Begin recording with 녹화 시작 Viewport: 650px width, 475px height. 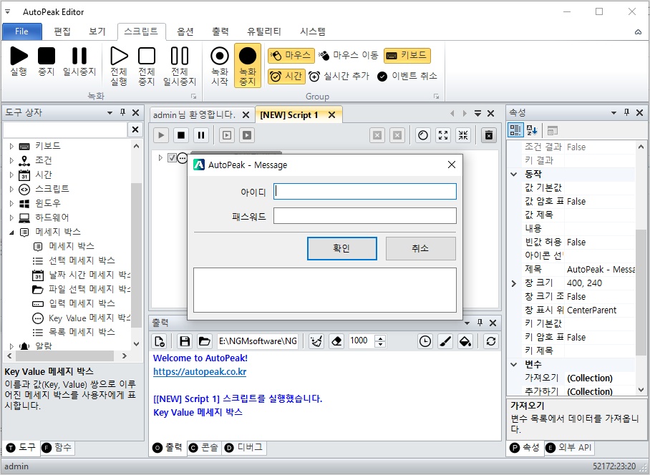220,66
